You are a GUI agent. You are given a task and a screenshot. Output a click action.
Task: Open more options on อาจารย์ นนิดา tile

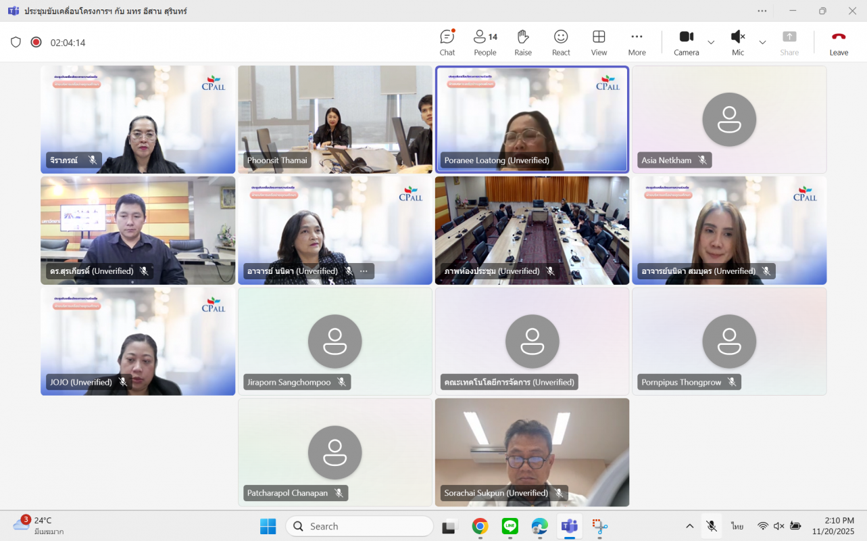[x=364, y=271]
